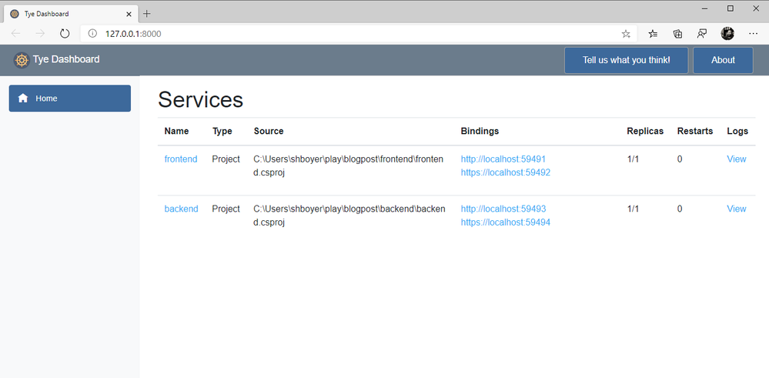This screenshot has height=378, width=769.
Task: Open the http://localhost:59493 binding
Action: coord(503,209)
